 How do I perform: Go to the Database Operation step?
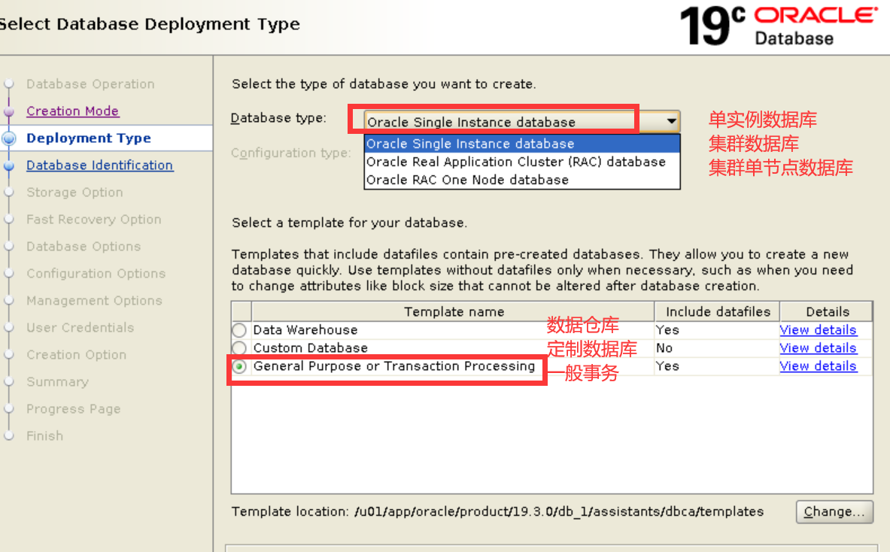(90, 83)
